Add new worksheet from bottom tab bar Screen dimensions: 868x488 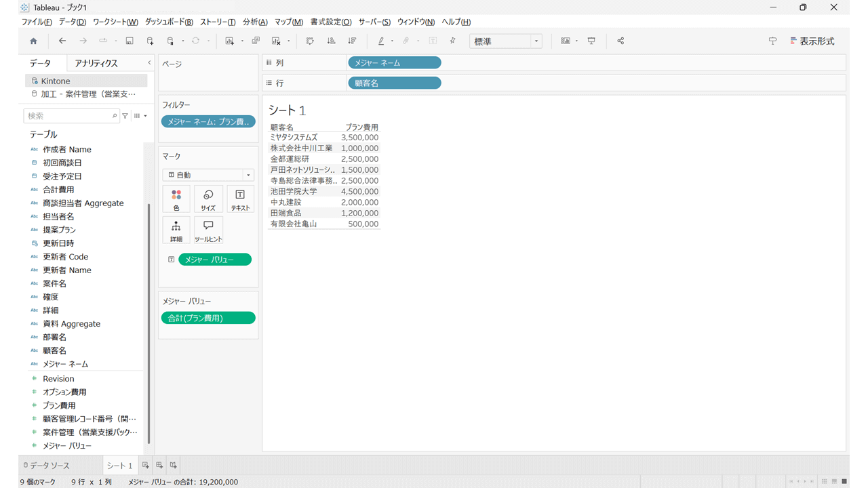[145, 466]
